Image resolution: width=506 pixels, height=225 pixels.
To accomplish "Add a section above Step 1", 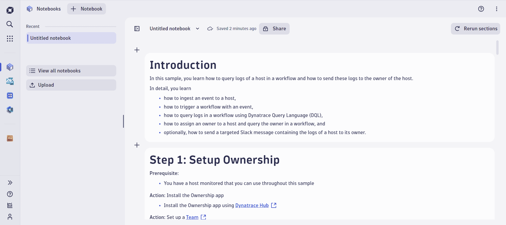I will tap(137, 145).
